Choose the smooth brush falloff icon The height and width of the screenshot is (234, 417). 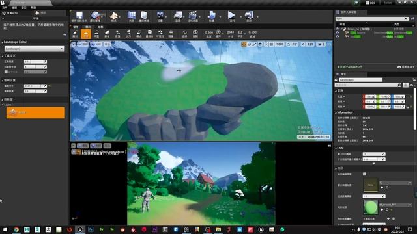240,33
